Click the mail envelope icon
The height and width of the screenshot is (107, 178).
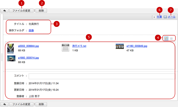[165, 17]
